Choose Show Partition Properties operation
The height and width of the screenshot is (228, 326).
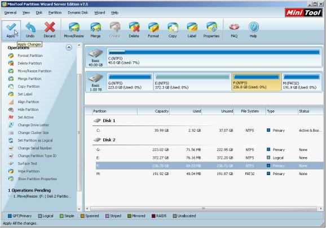point(37,179)
